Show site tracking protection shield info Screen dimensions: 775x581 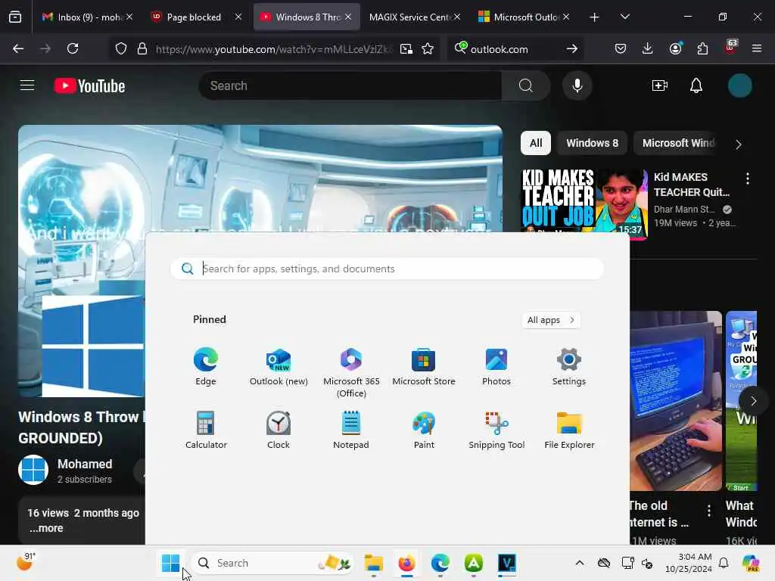121,49
